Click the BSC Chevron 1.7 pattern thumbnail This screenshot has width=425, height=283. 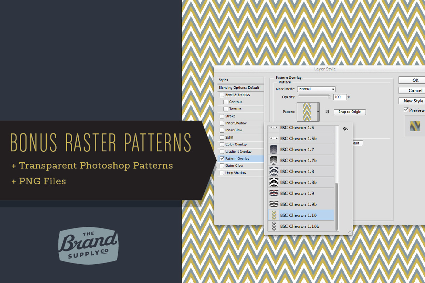(273, 149)
